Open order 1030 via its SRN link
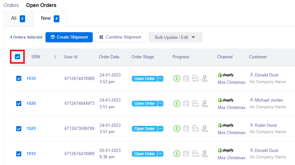Image resolution: width=295 pixels, height=165 pixels. click(31, 78)
